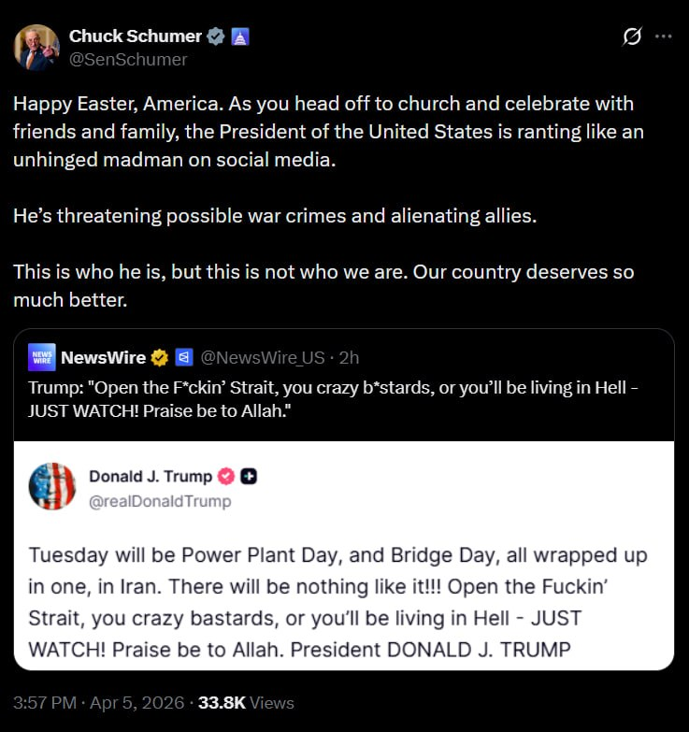689x732 pixels.
Task: Click the @realDonaldTrump handle in the image
Action: coord(159,501)
